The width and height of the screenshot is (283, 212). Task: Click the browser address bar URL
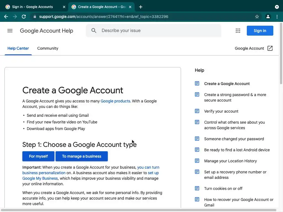(x=104, y=17)
